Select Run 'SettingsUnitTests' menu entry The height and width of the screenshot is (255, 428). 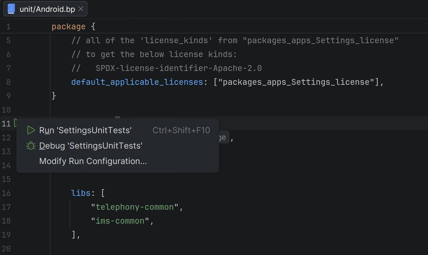[x=118, y=130]
